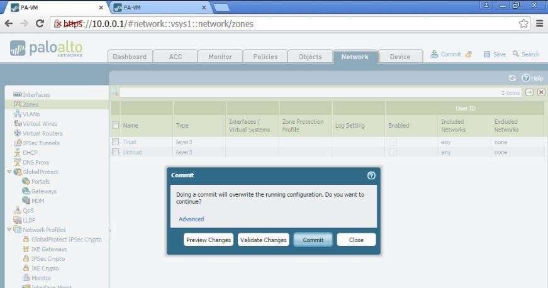Switch to the Policies tab
Screen dimensions: 548x288
click(265, 57)
